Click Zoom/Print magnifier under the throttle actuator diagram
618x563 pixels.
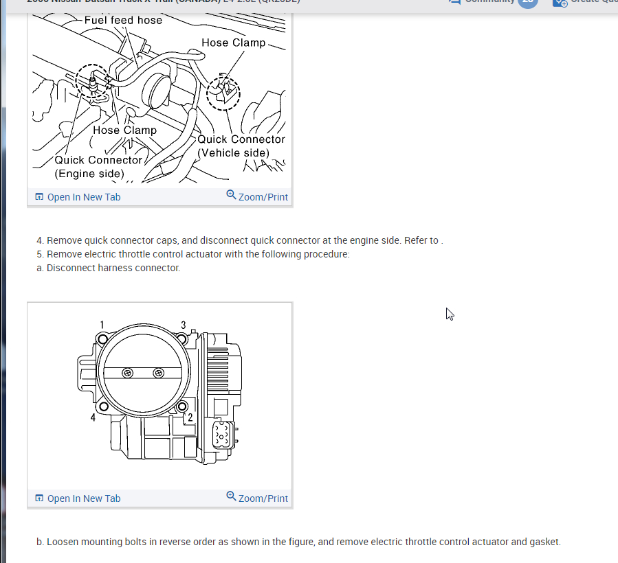[231, 496]
